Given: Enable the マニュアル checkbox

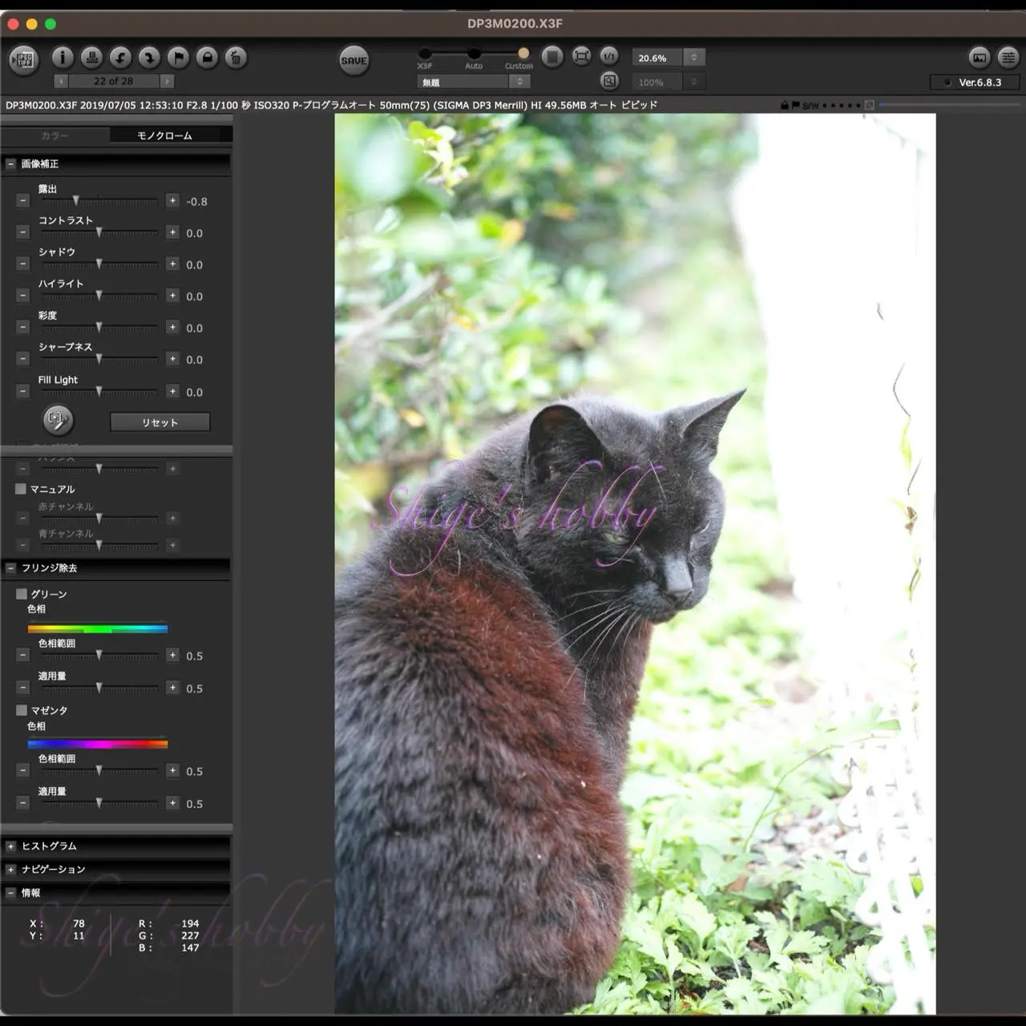Looking at the screenshot, I should tap(21, 489).
